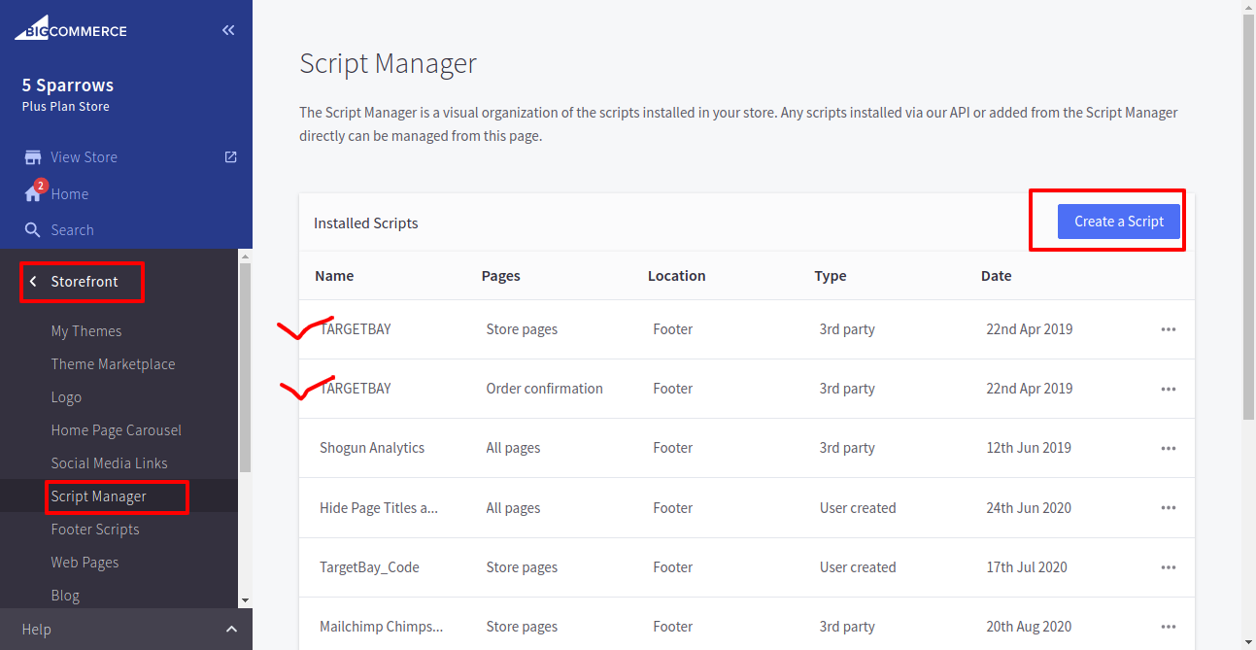
Task: Open Footer Scripts
Action: (x=95, y=530)
